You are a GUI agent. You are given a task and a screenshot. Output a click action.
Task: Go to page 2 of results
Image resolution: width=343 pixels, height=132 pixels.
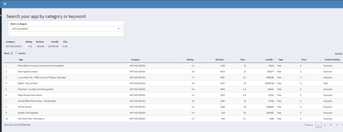click(325, 125)
